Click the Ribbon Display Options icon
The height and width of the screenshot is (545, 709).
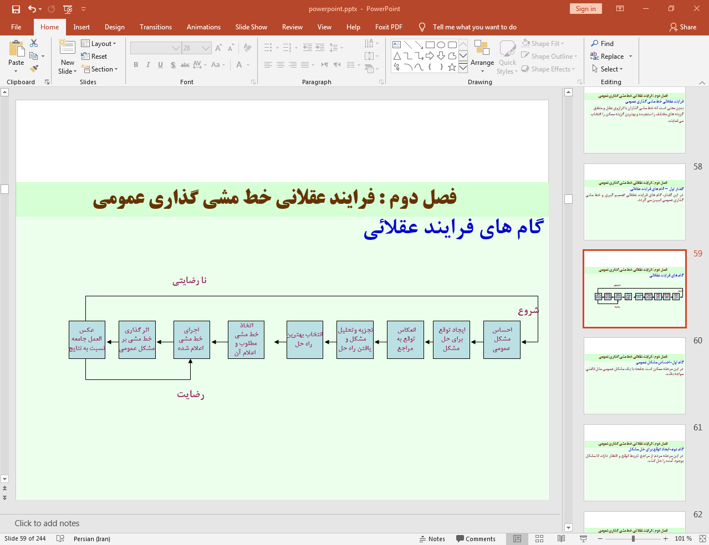(620, 9)
